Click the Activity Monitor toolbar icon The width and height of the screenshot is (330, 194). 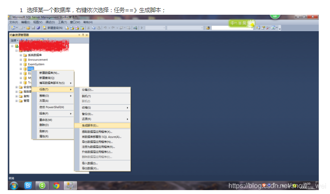(x=135, y=28)
